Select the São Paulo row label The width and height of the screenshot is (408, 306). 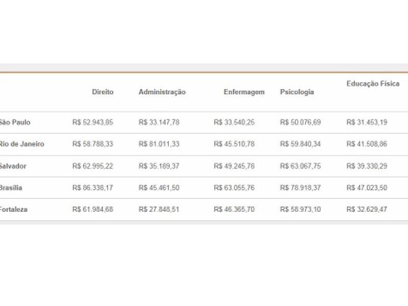click(15, 122)
